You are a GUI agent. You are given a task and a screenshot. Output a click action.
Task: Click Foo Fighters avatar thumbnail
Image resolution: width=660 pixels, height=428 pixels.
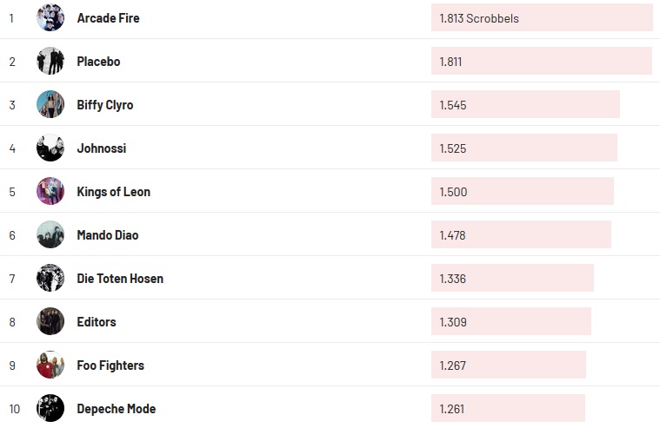click(50, 365)
